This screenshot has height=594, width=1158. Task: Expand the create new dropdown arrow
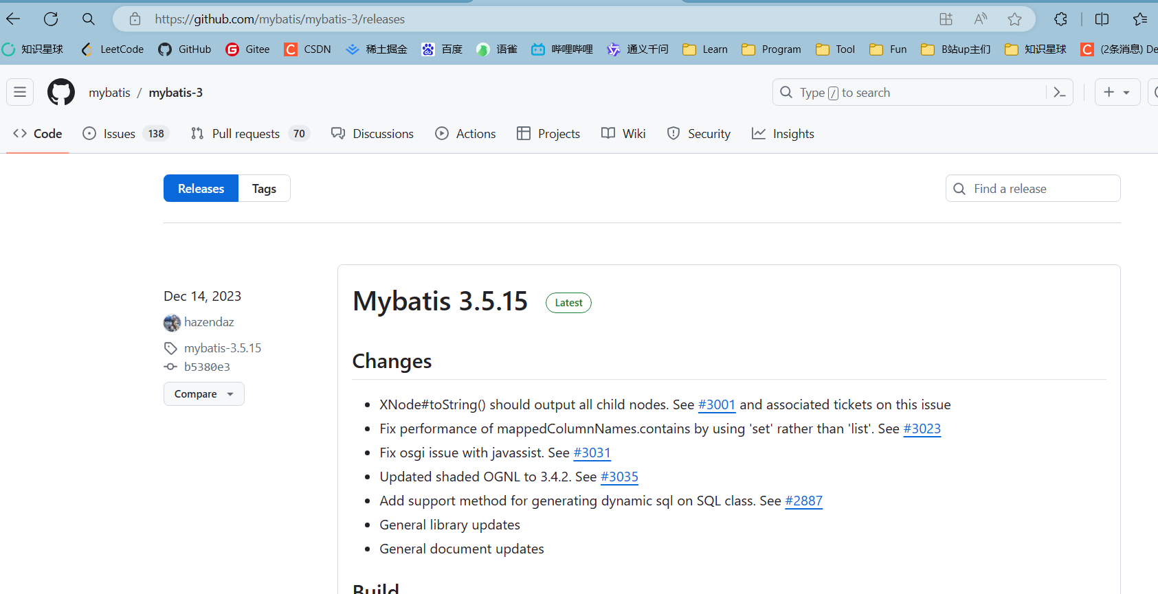click(1126, 93)
